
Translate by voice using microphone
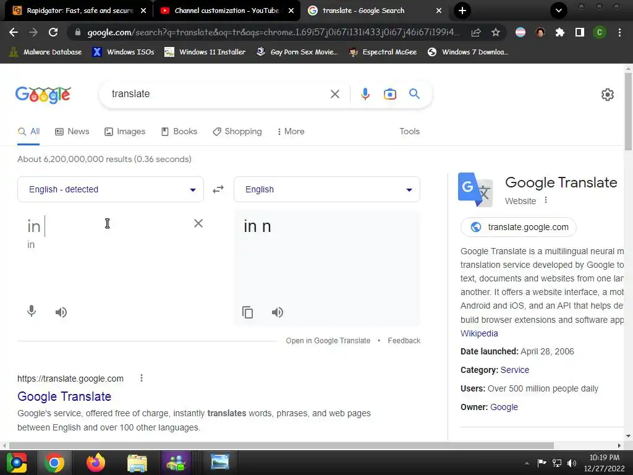[x=32, y=312]
